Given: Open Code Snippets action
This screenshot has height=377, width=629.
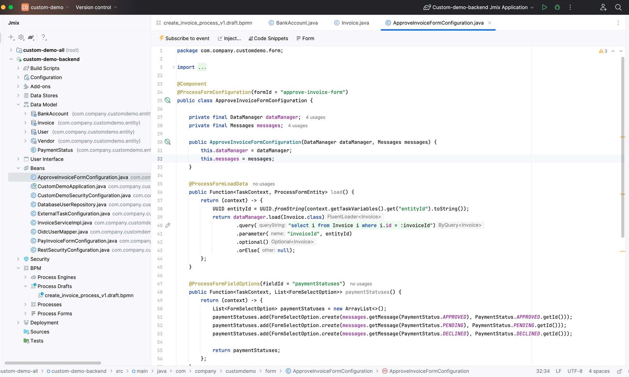Looking at the screenshot, I should pyautogui.click(x=268, y=39).
